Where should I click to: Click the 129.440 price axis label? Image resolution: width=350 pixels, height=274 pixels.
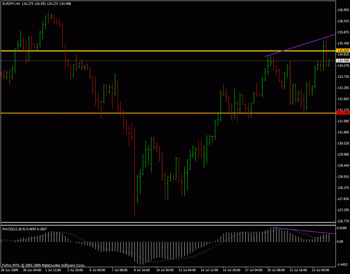(x=343, y=166)
